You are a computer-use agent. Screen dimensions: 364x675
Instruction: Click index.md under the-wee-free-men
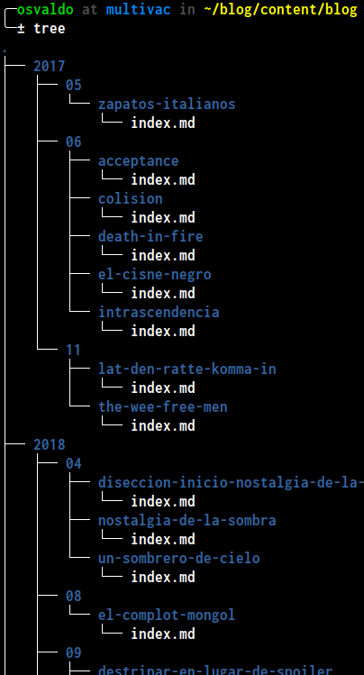click(x=163, y=426)
